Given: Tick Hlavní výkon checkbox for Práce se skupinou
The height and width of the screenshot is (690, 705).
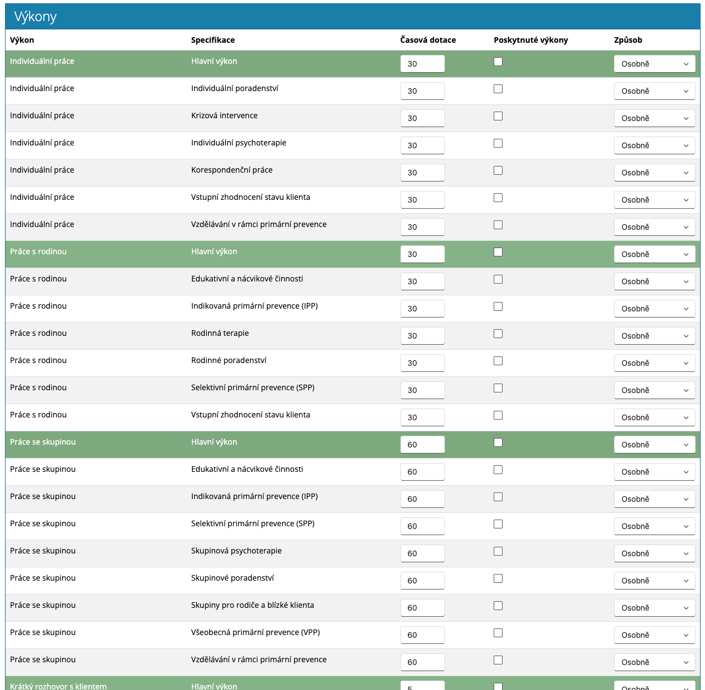Looking at the screenshot, I should point(498,442).
